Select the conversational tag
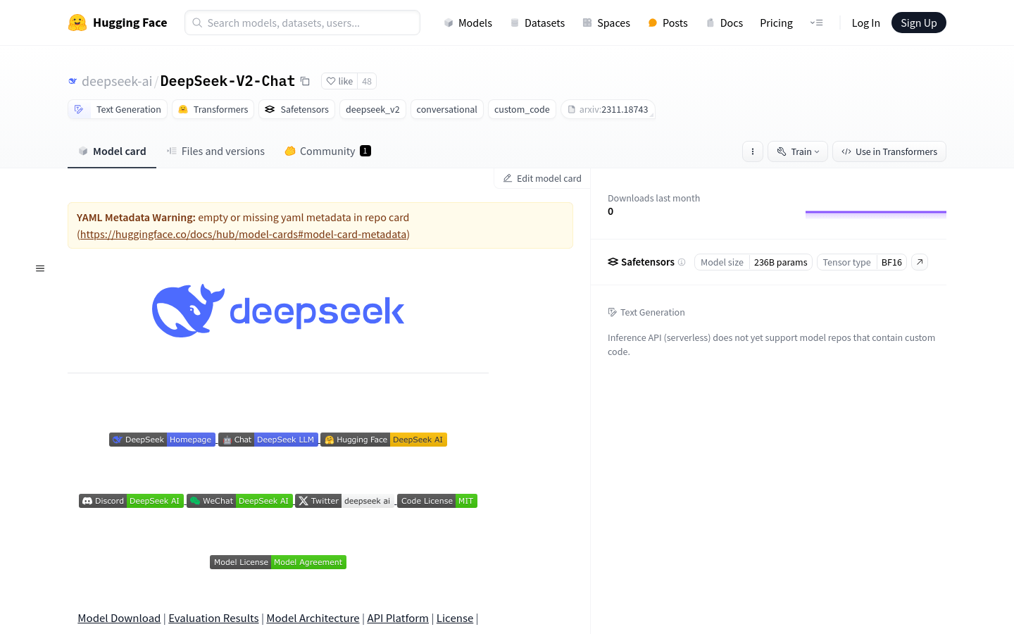 coord(446,109)
